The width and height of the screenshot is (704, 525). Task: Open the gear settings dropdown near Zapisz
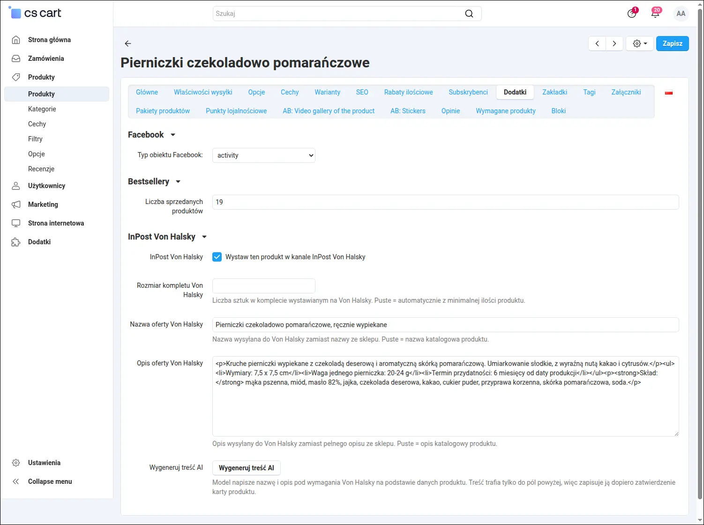click(x=640, y=44)
